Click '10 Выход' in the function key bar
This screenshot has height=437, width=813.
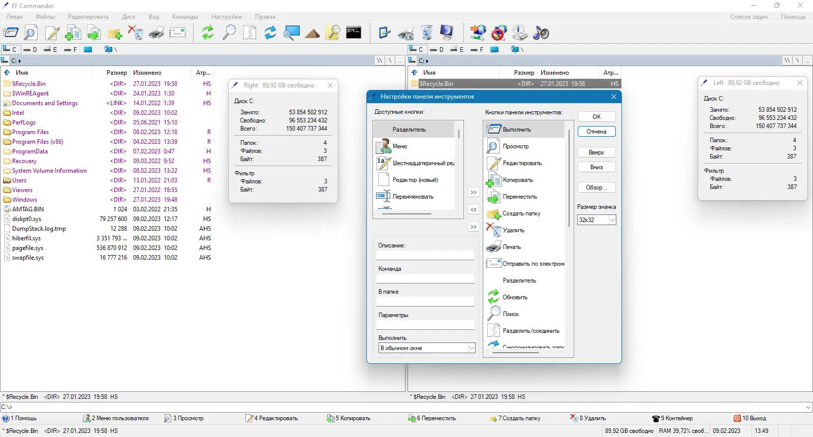750,418
